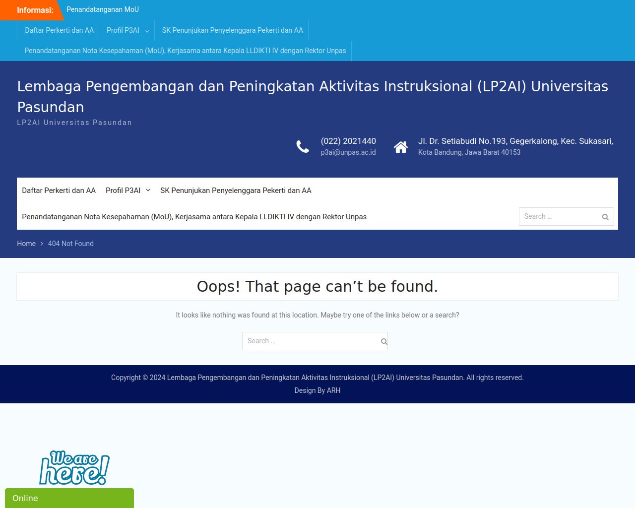This screenshot has width=635, height=508.
Task: Click address Jl. Dr. Setiabudi No.193 text
Action: (x=515, y=141)
